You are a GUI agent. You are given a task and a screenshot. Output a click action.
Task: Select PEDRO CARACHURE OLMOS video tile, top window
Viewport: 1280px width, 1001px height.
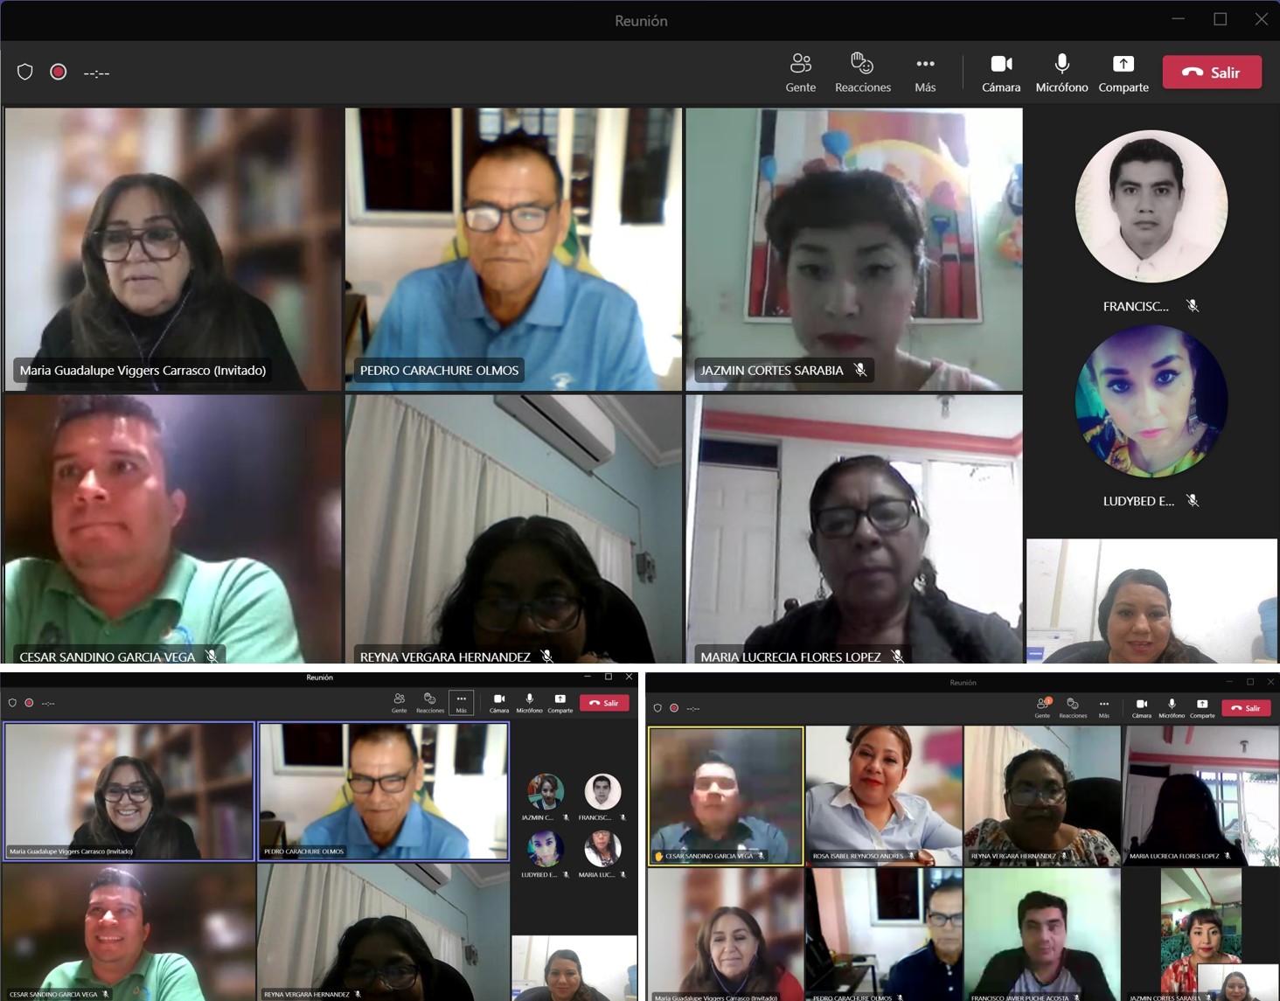[x=513, y=249]
